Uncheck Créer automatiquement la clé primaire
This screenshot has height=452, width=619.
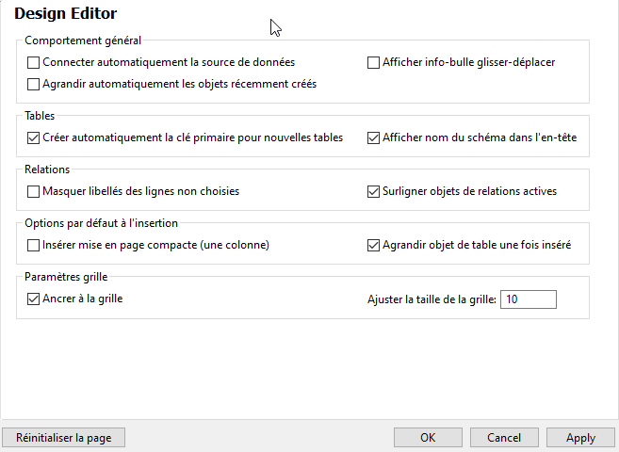click(x=34, y=137)
